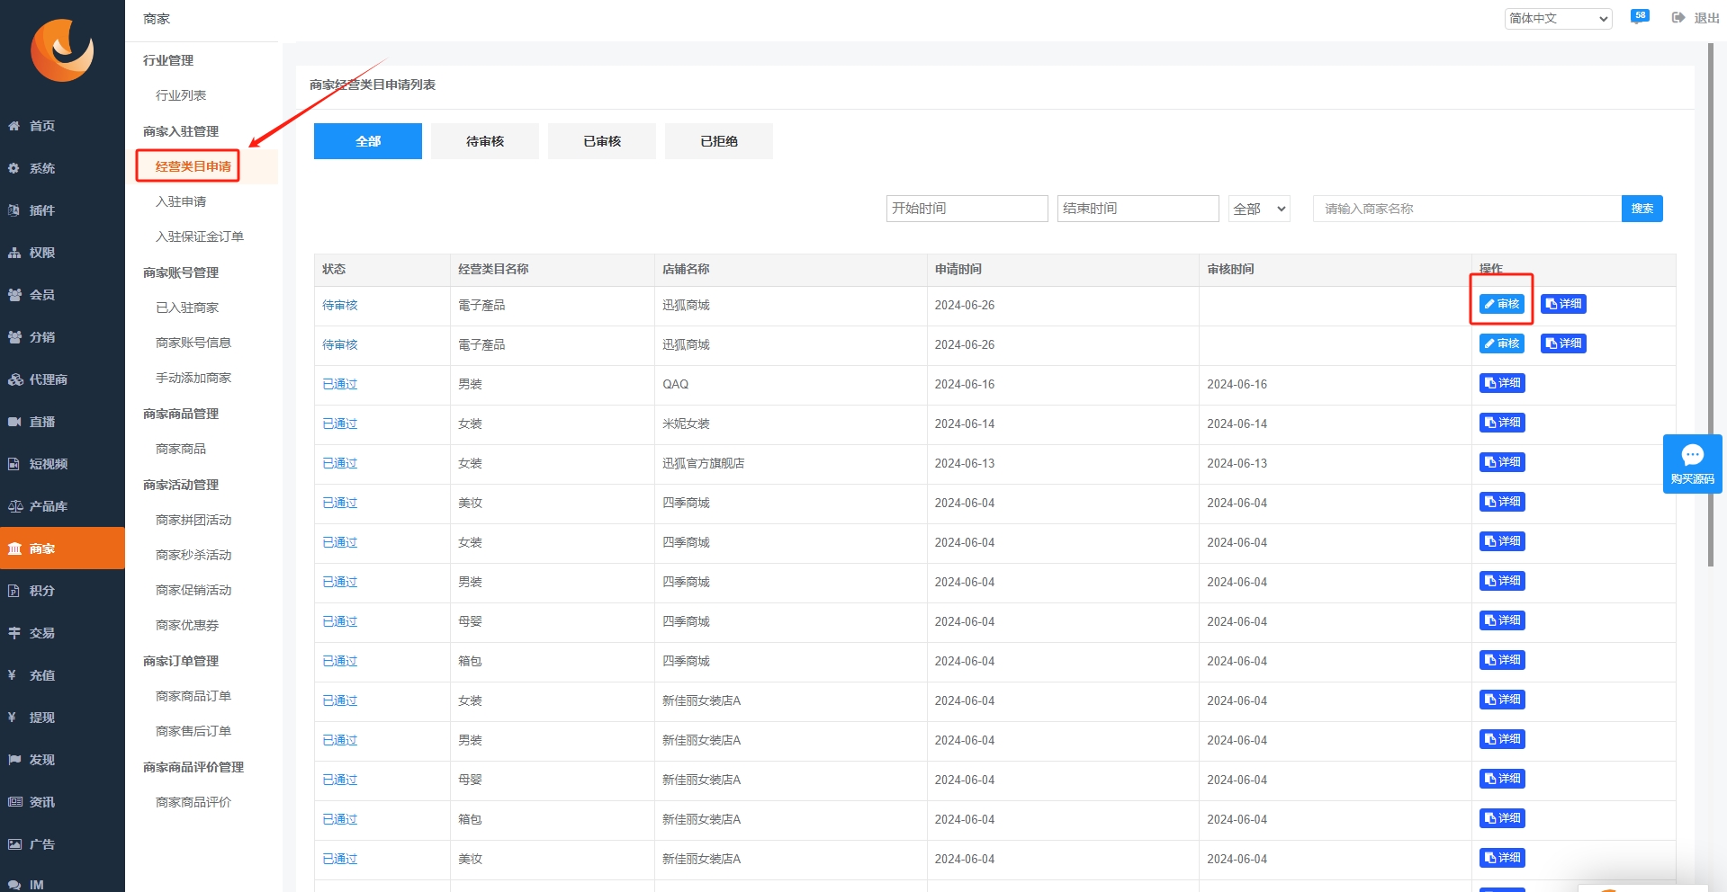1727x892 pixels.
Task: Click 已通过 status in the QAQ row
Action: [x=340, y=385]
